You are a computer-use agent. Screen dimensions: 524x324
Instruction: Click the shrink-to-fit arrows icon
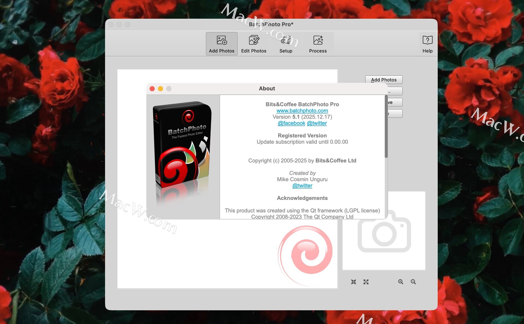(x=353, y=282)
